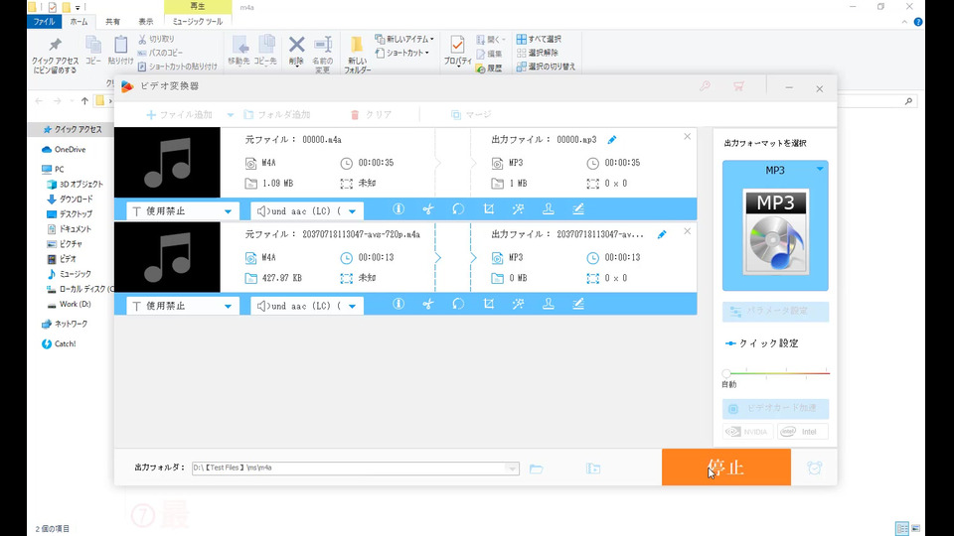Click マージ button in converter toolbar
Screen dimensions: 954x536
471,115
